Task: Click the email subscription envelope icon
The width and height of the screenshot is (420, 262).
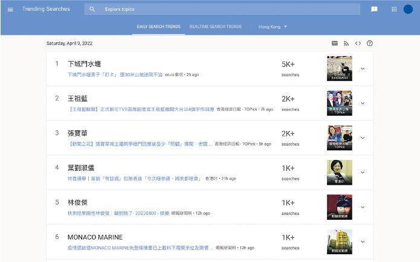Action: coord(335,43)
